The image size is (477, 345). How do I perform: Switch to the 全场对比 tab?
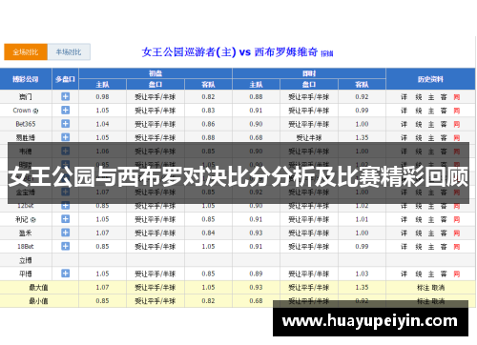26,52
